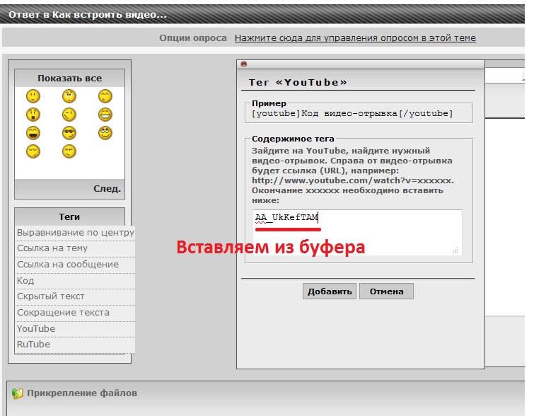Select the RuTube tag from the tag list
The image size is (546, 416).
pos(34,345)
